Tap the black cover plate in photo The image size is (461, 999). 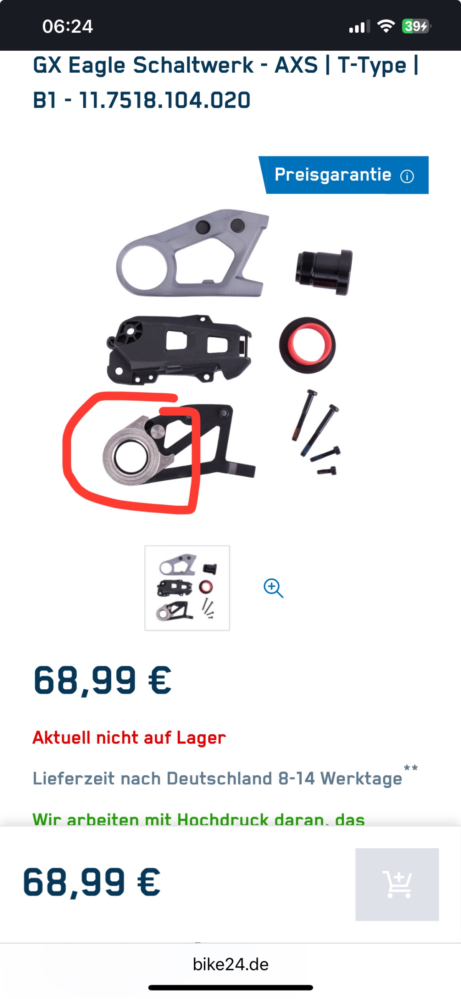[x=179, y=349]
